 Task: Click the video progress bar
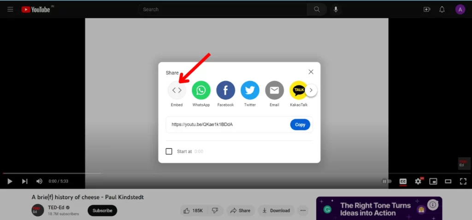(x=236, y=173)
